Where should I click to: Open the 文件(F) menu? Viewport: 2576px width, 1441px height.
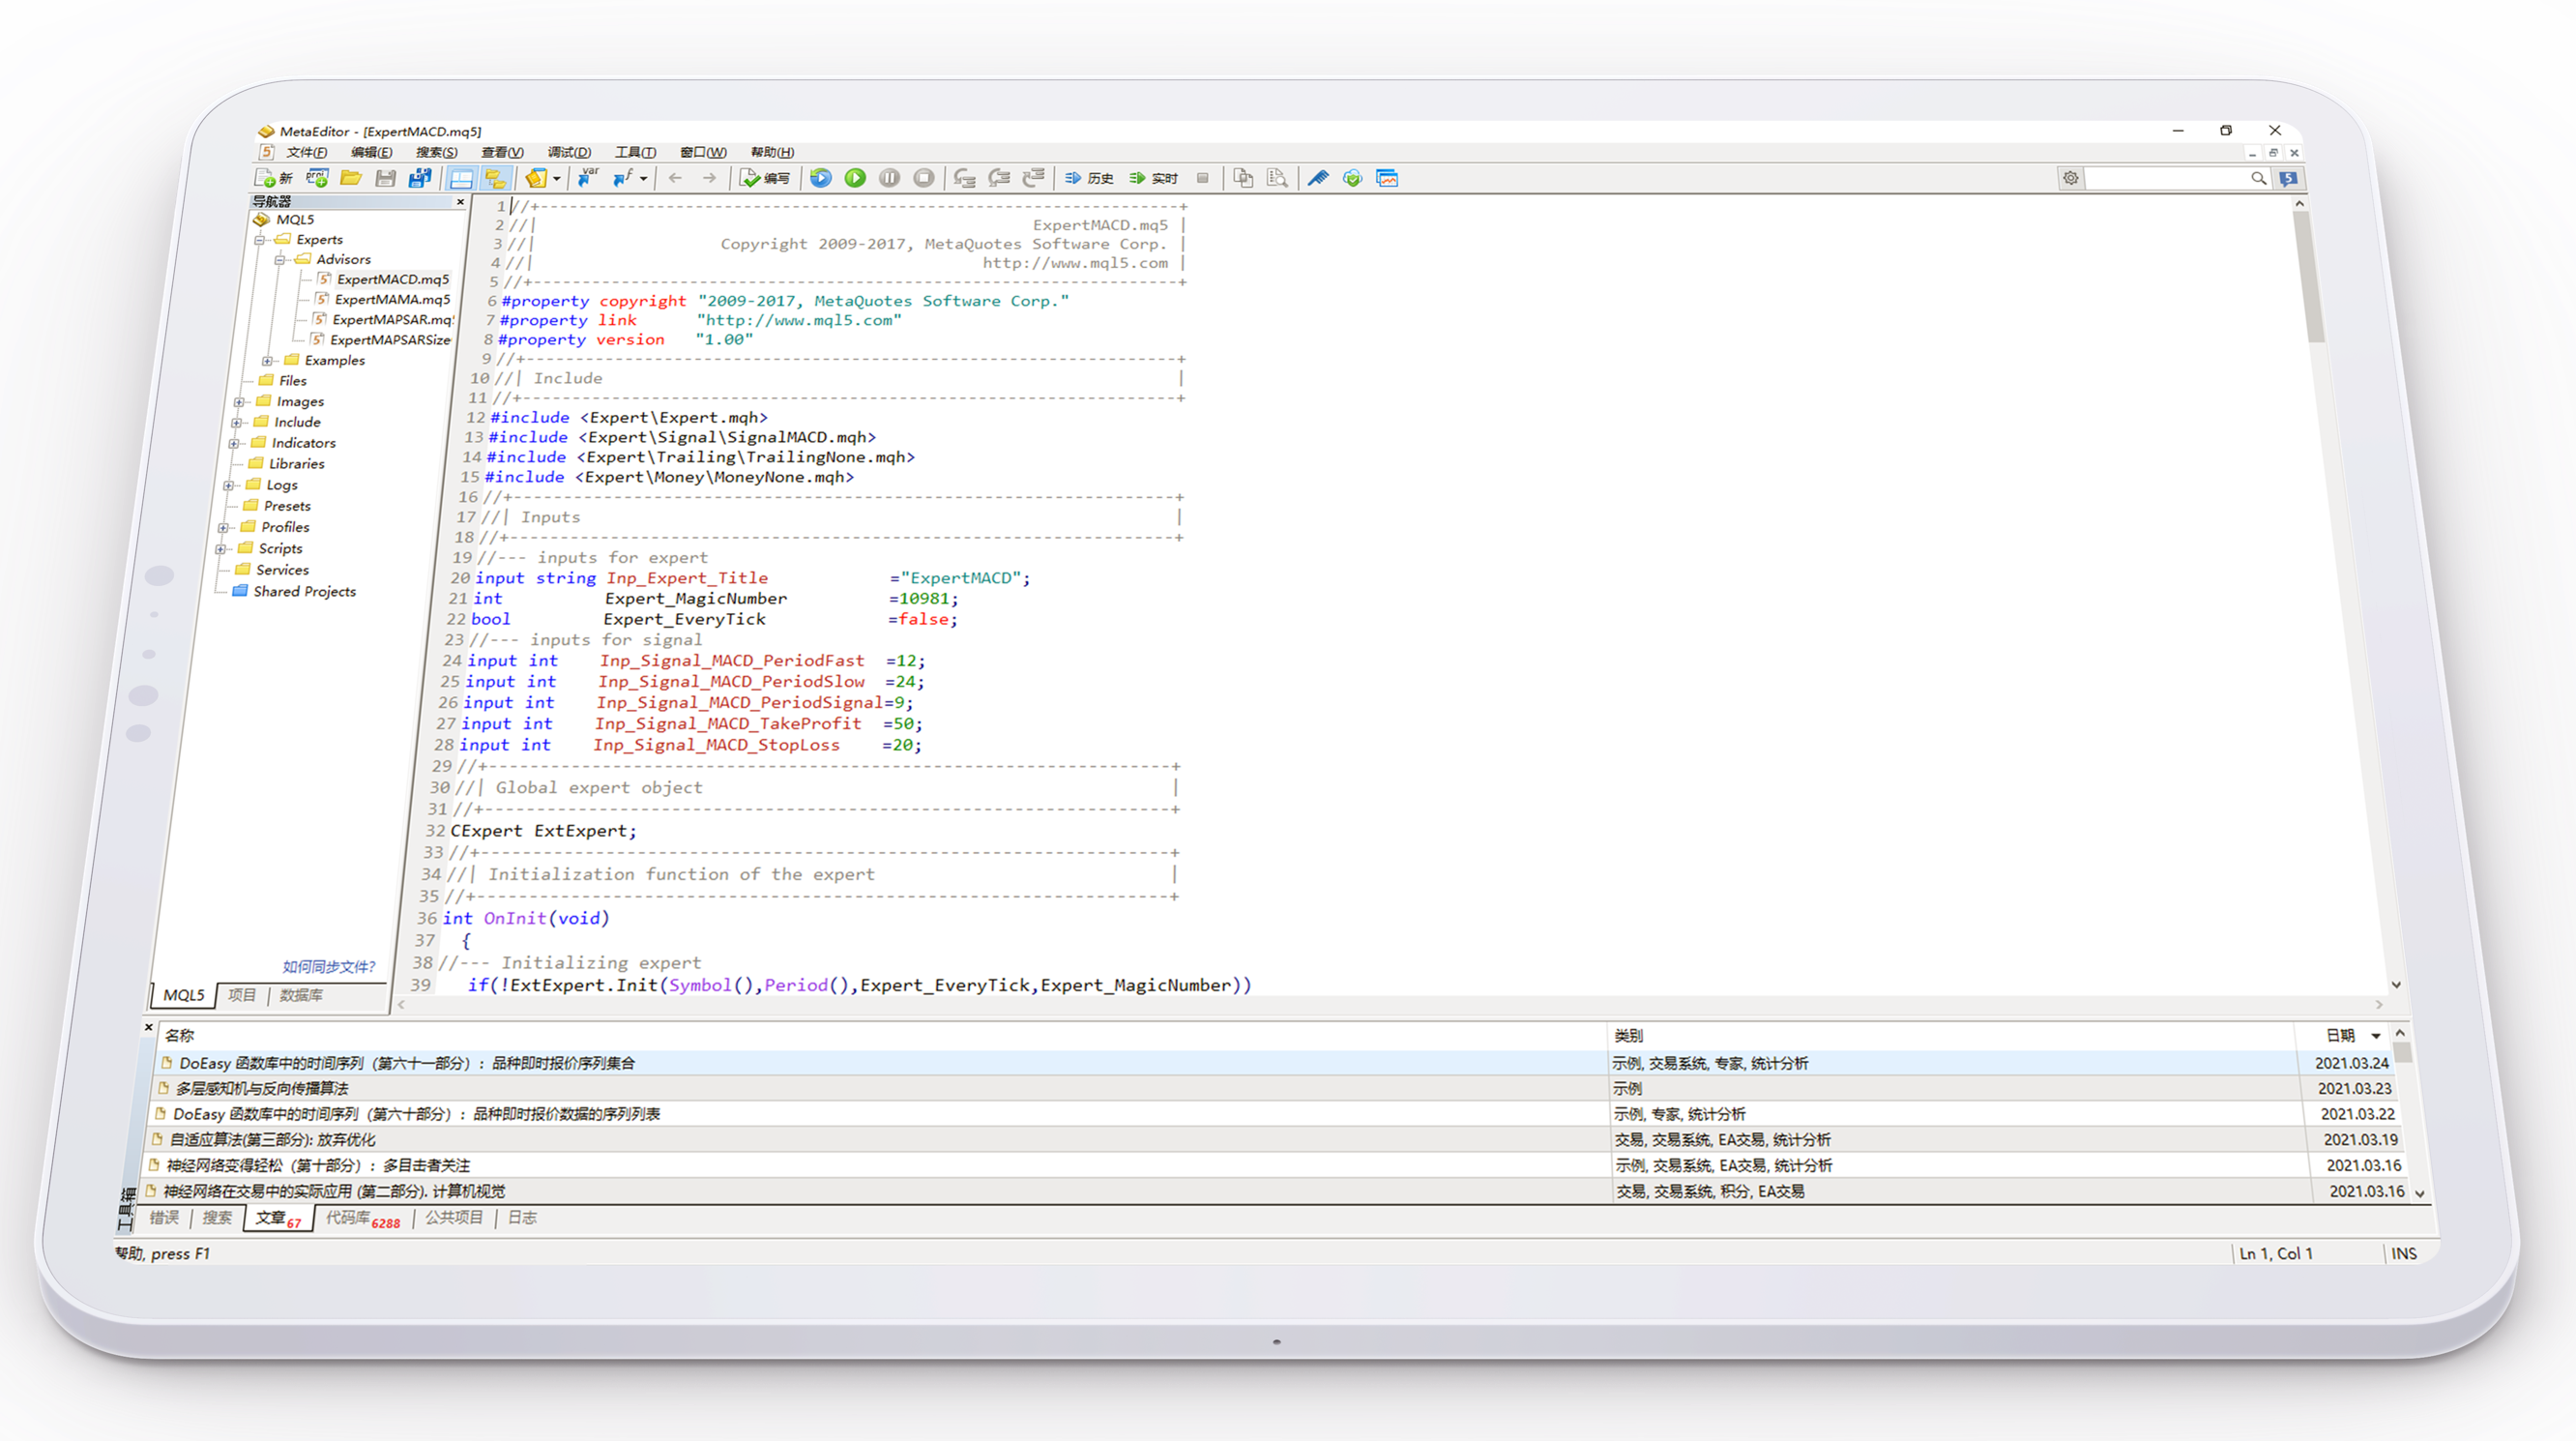pyautogui.click(x=307, y=152)
